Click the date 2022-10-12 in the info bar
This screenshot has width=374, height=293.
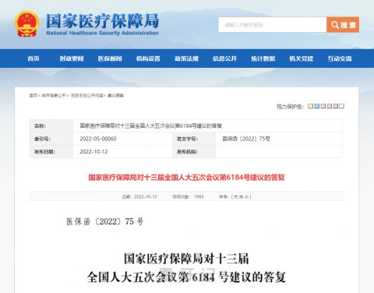pyautogui.click(x=146, y=197)
